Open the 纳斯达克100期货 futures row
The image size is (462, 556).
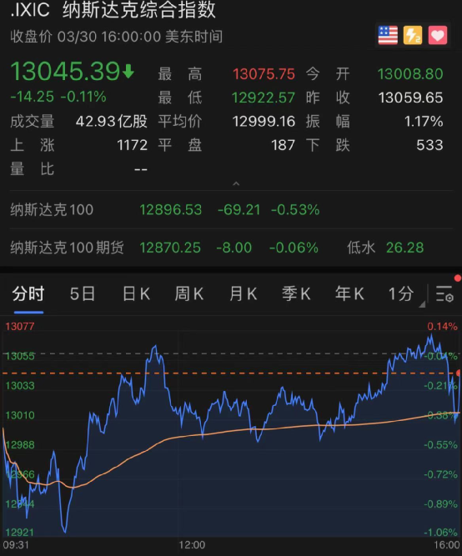tap(231, 248)
